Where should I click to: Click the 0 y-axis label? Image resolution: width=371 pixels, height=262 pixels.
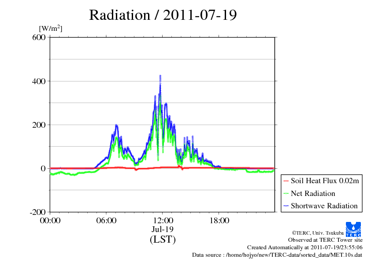pyautogui.click(x=43, y=169)
